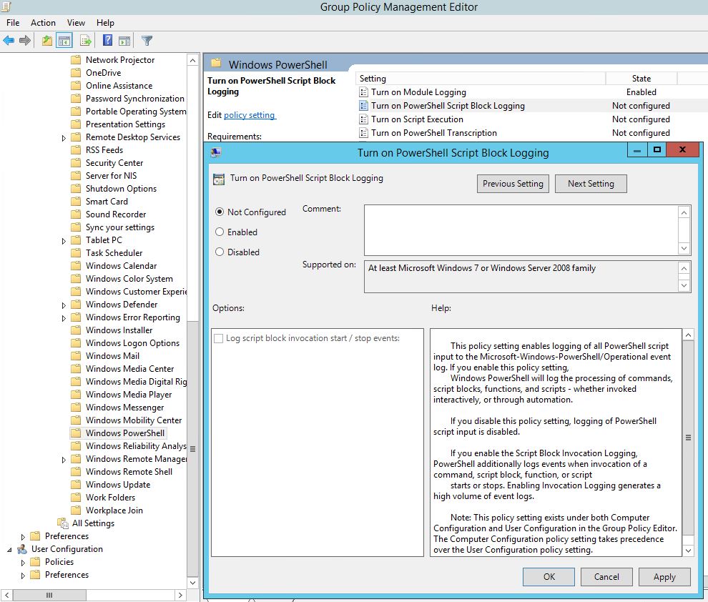Viewport: 708px width, 602px height.
Task: Expand Preferences under User Configuration
Action: [23, 576]
